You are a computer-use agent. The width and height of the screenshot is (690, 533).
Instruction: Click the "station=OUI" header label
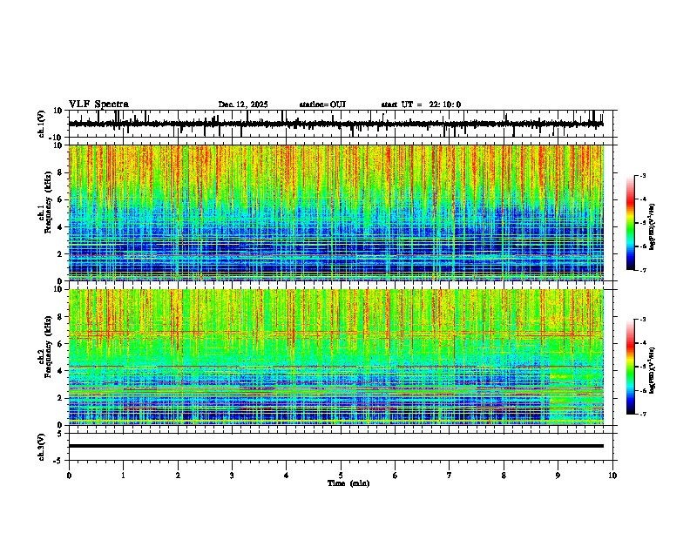coord(322,105)
